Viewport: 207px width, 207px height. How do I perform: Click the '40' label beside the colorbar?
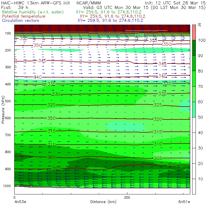[200, 133]
